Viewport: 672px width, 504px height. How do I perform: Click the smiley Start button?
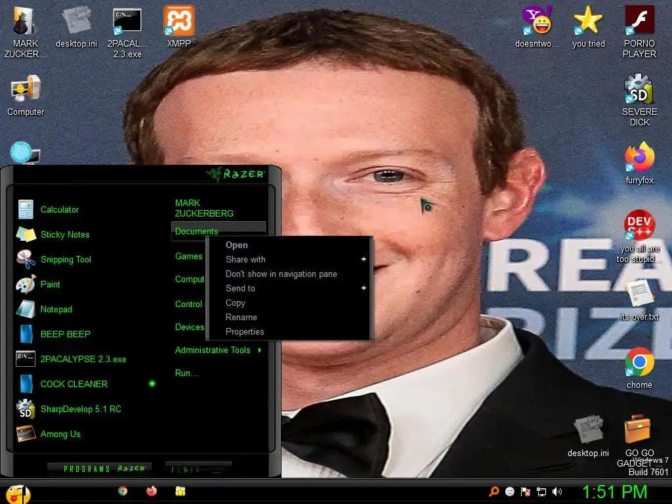[x=18, y=493]
